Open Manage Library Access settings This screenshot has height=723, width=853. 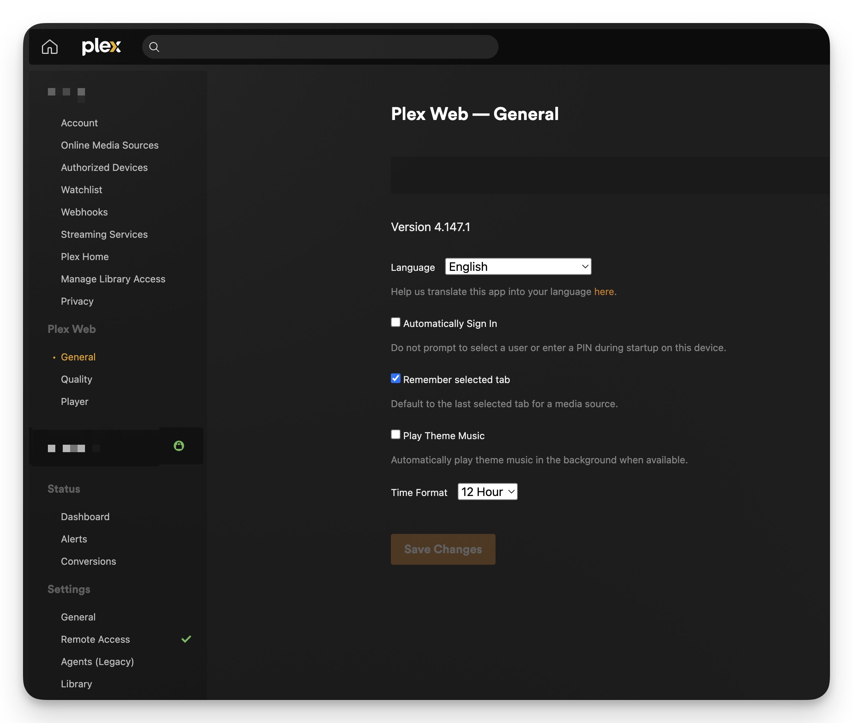pyautogui.click(x=113, y=279)
